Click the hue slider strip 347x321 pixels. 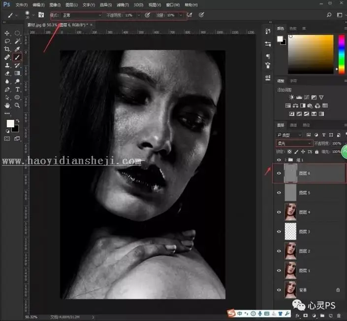click(x=342, y=54)
